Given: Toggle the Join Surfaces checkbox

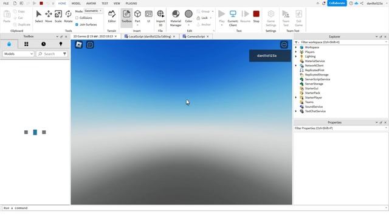Looking at the screenshot, I should coord(77,24).
